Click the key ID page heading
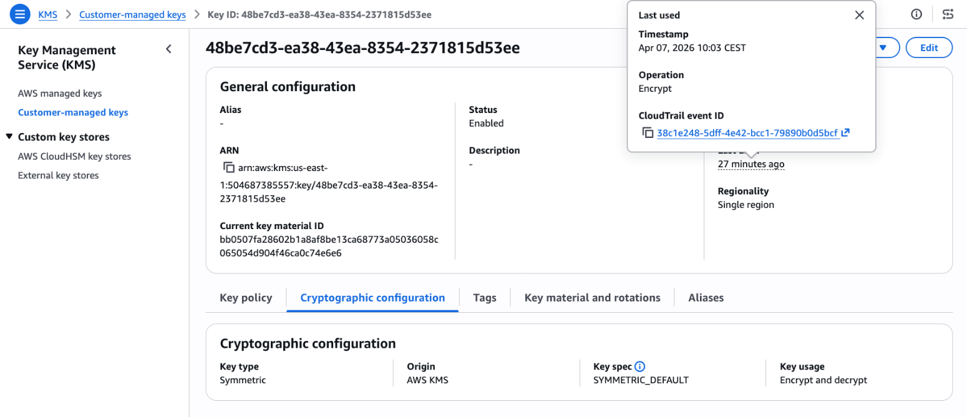Viewport: 967px width, 417px height. (x=362, y=48)
